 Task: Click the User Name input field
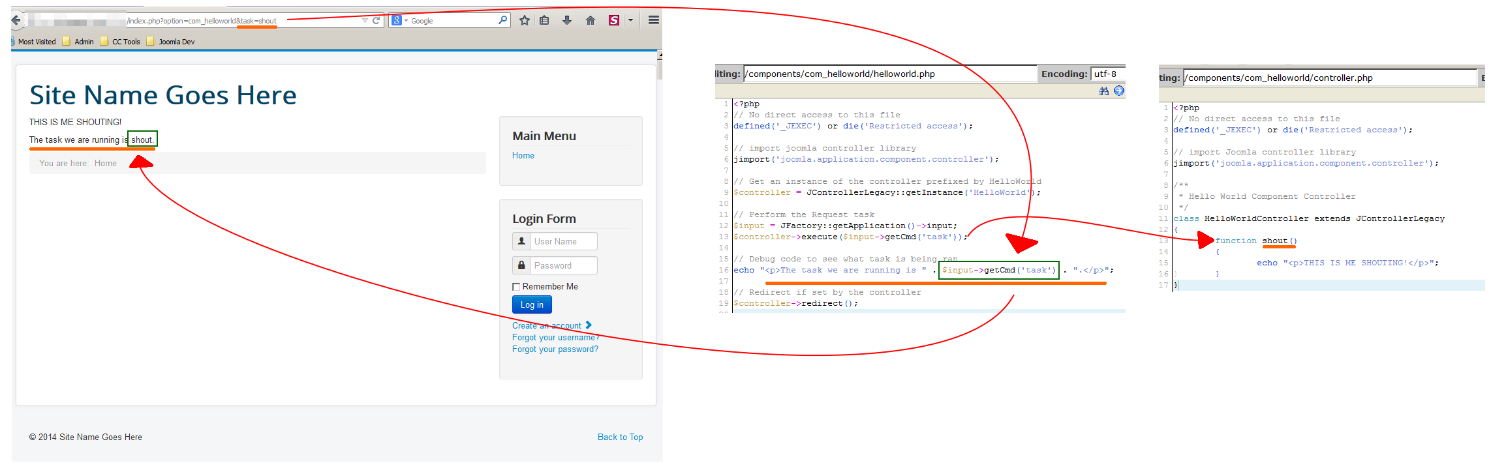click(563, 241)
